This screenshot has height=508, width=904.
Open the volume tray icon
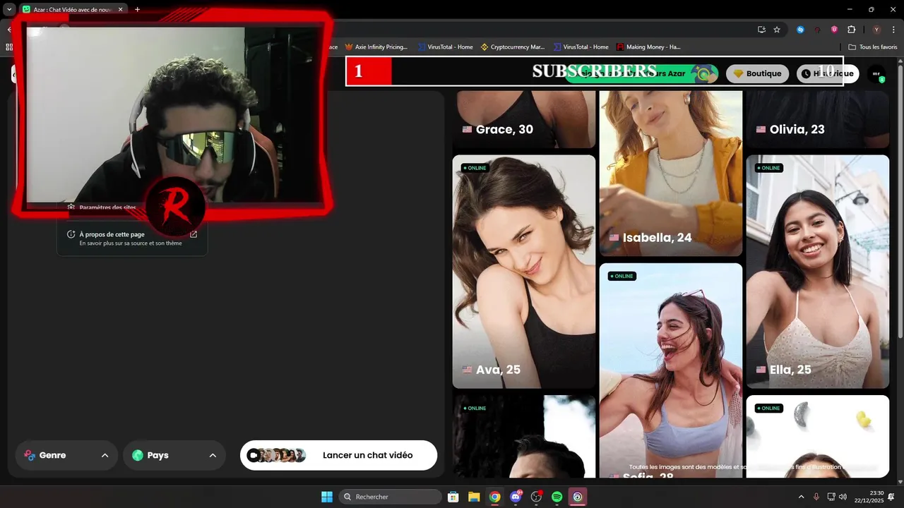click(x=843, y=497)
